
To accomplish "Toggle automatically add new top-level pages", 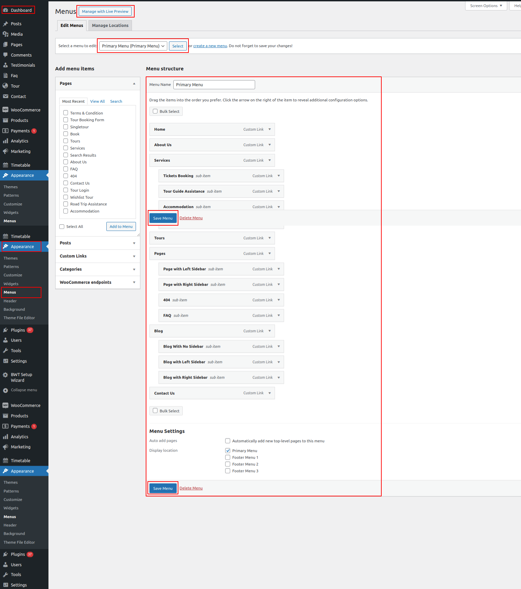I will (x=228, y=441).
